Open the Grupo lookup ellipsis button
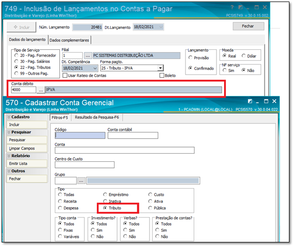The width and height of the screenshot is (294, 247). tap(81, 181)
